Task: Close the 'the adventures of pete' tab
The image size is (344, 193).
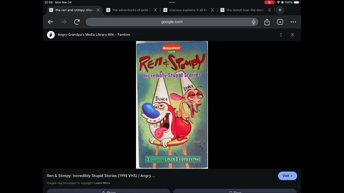Action: pyautogui.click(x=155, y=10)
